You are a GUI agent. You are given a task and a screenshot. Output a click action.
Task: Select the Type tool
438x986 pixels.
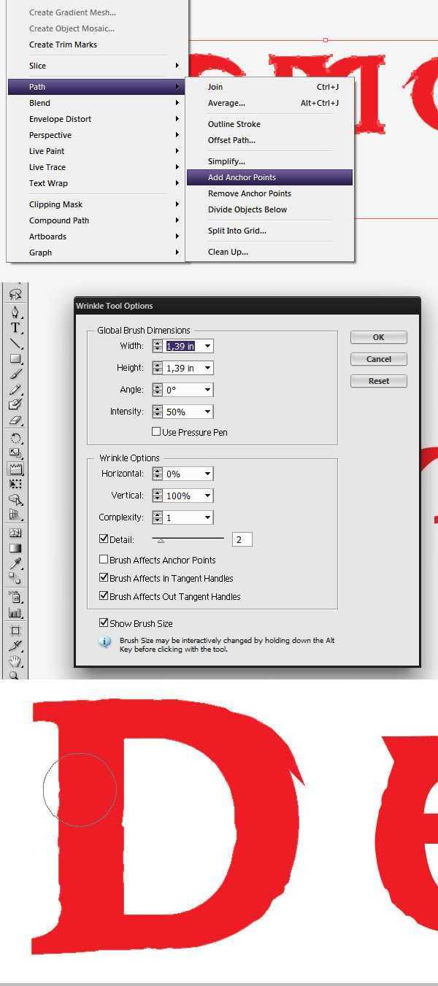pos(15,328)
